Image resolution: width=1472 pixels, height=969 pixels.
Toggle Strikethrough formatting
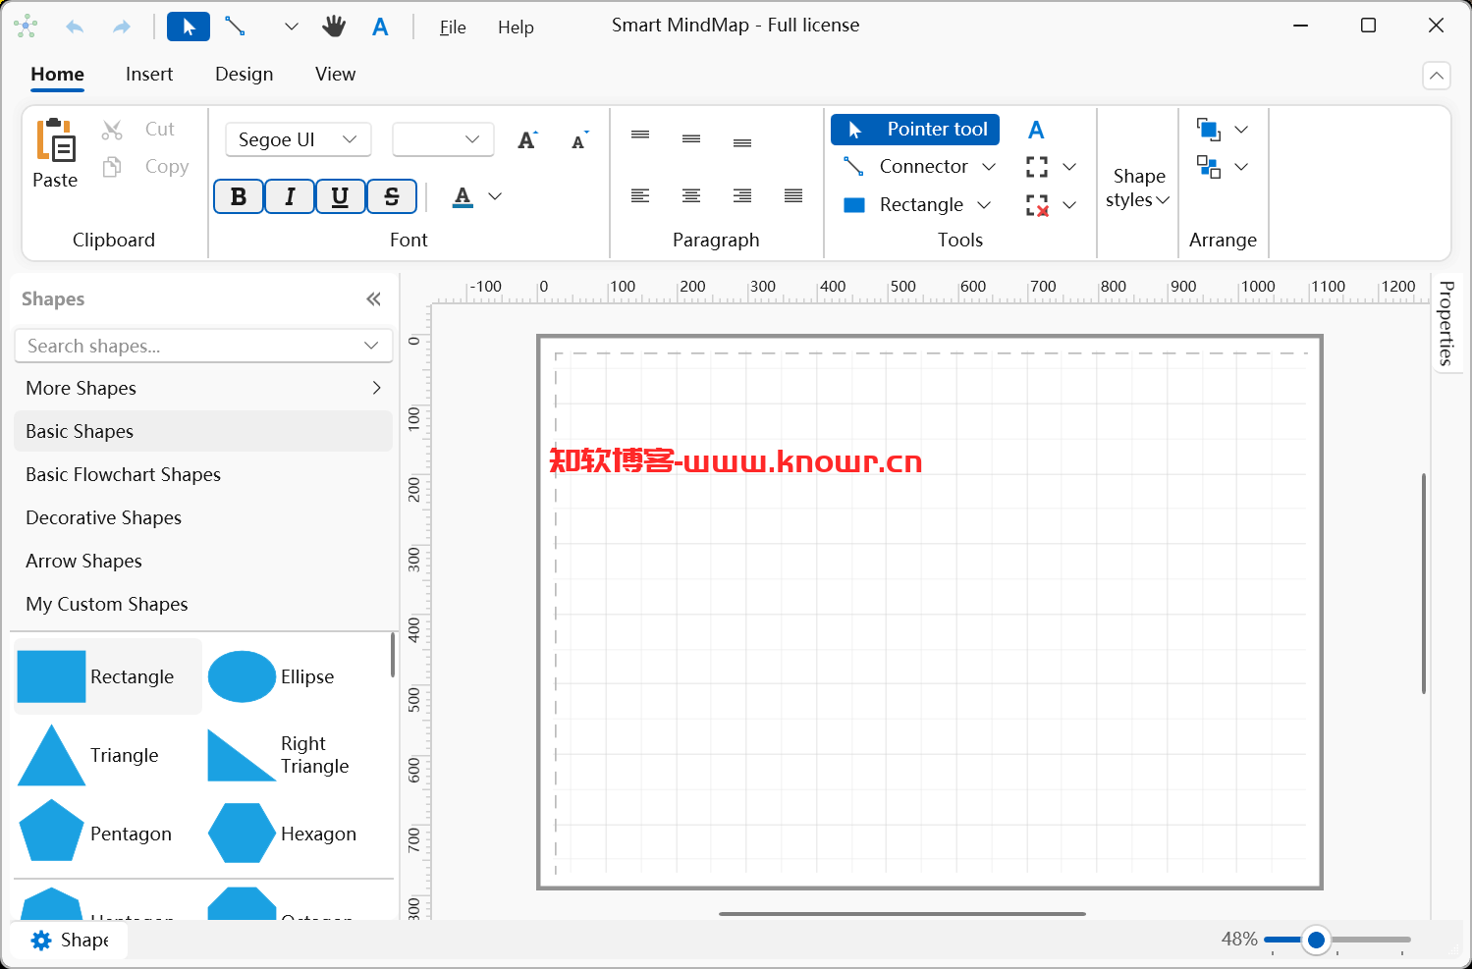[392, 196]
